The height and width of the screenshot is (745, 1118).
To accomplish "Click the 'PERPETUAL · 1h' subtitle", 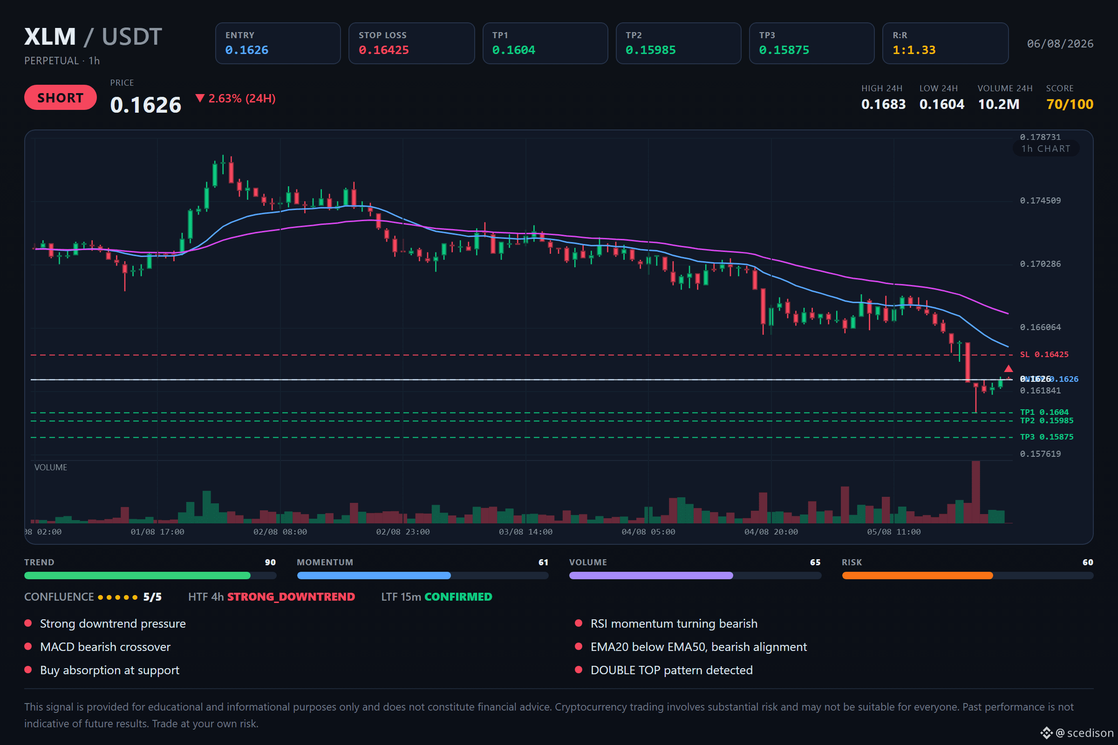I will pos(62,61).
